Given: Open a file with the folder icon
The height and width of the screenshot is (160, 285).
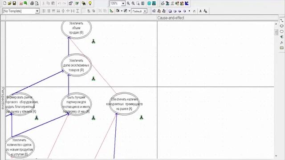Looking at the screenshot, I should [x=9, y=3].
